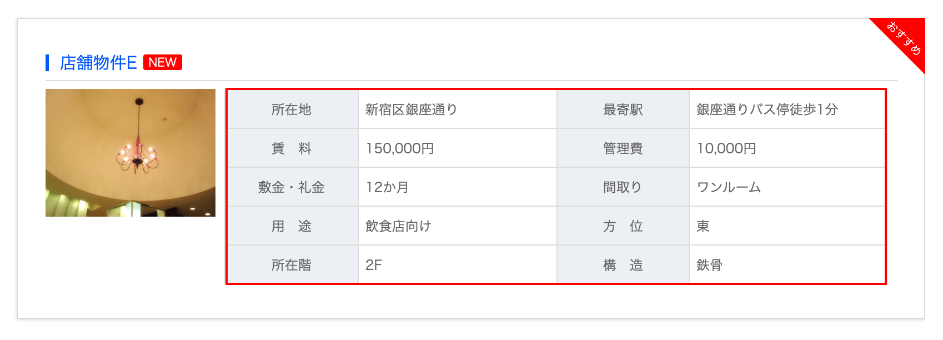Image resolution: width=943 pixels, height=340 pixels.
Task: Click the 東 direction value
Action: click(703, 226)
